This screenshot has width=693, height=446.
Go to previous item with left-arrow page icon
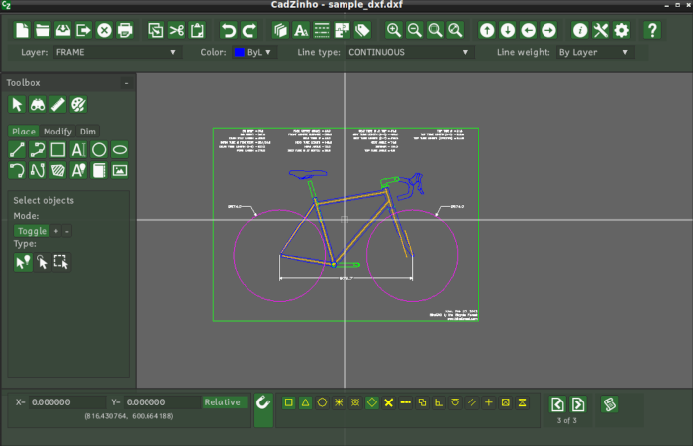click(x=557, y=404)
